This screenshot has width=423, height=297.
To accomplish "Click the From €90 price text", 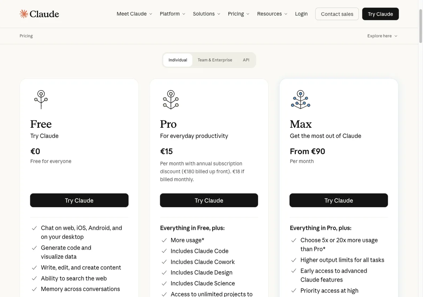I will [x=307, y=151].
